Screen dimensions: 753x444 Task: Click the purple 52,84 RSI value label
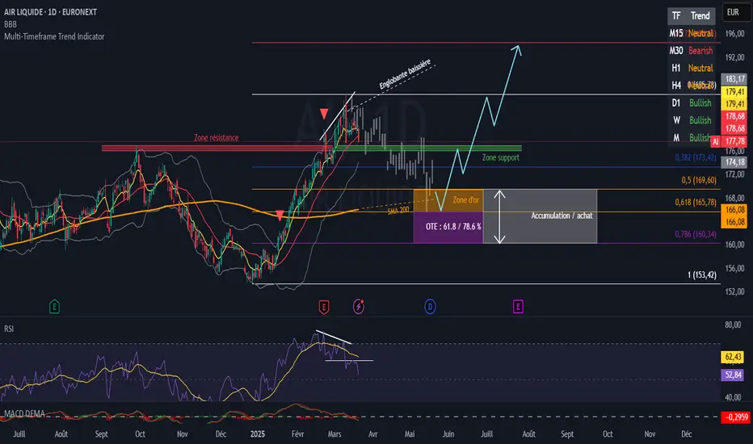[733, 375]
